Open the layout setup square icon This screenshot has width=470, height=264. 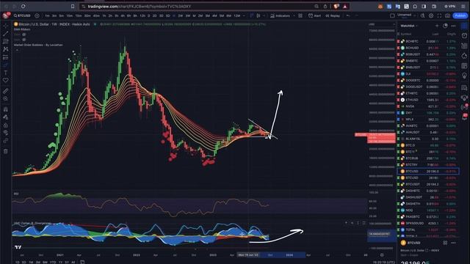coord(392,15)
